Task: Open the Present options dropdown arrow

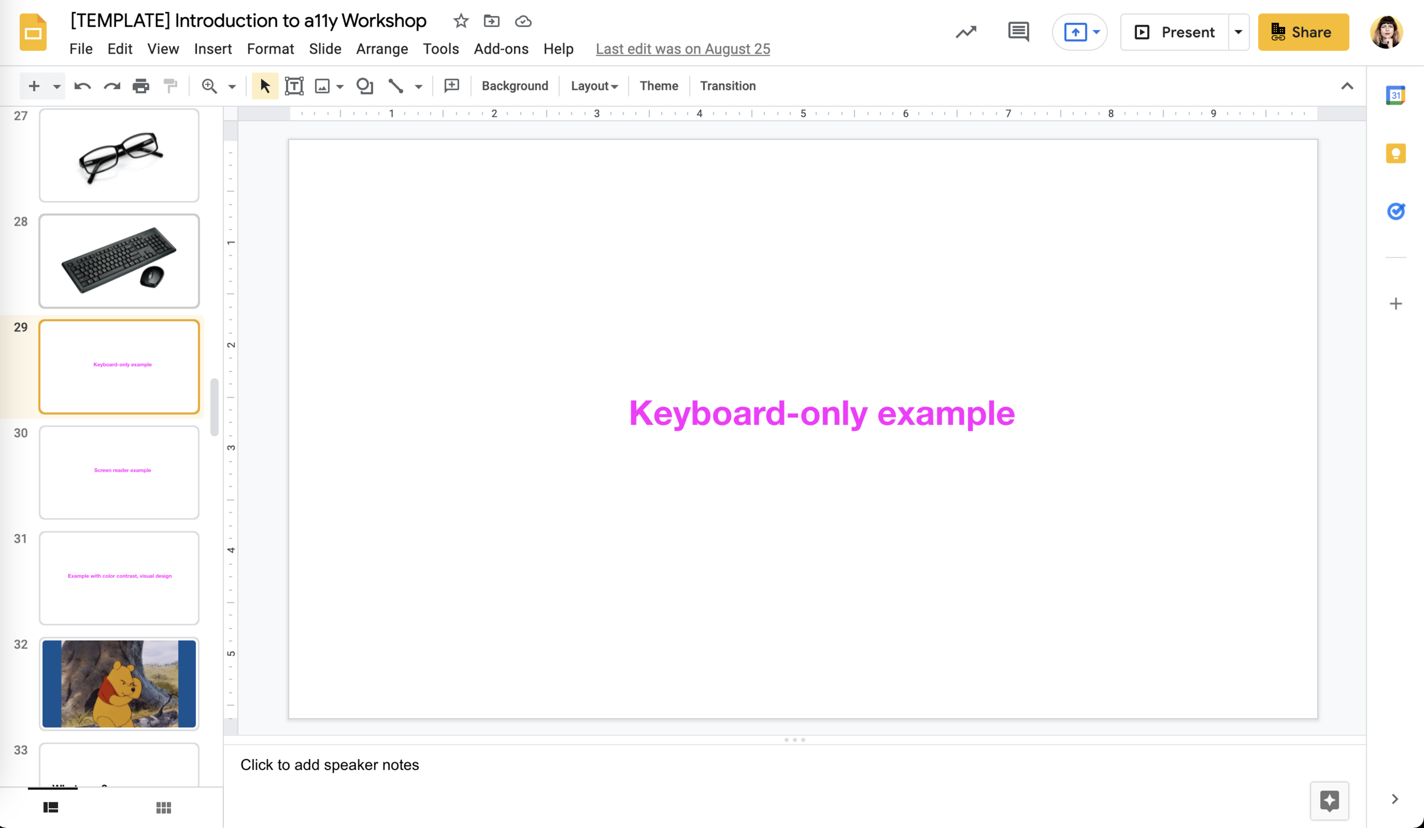Action: coord(1238,32)
